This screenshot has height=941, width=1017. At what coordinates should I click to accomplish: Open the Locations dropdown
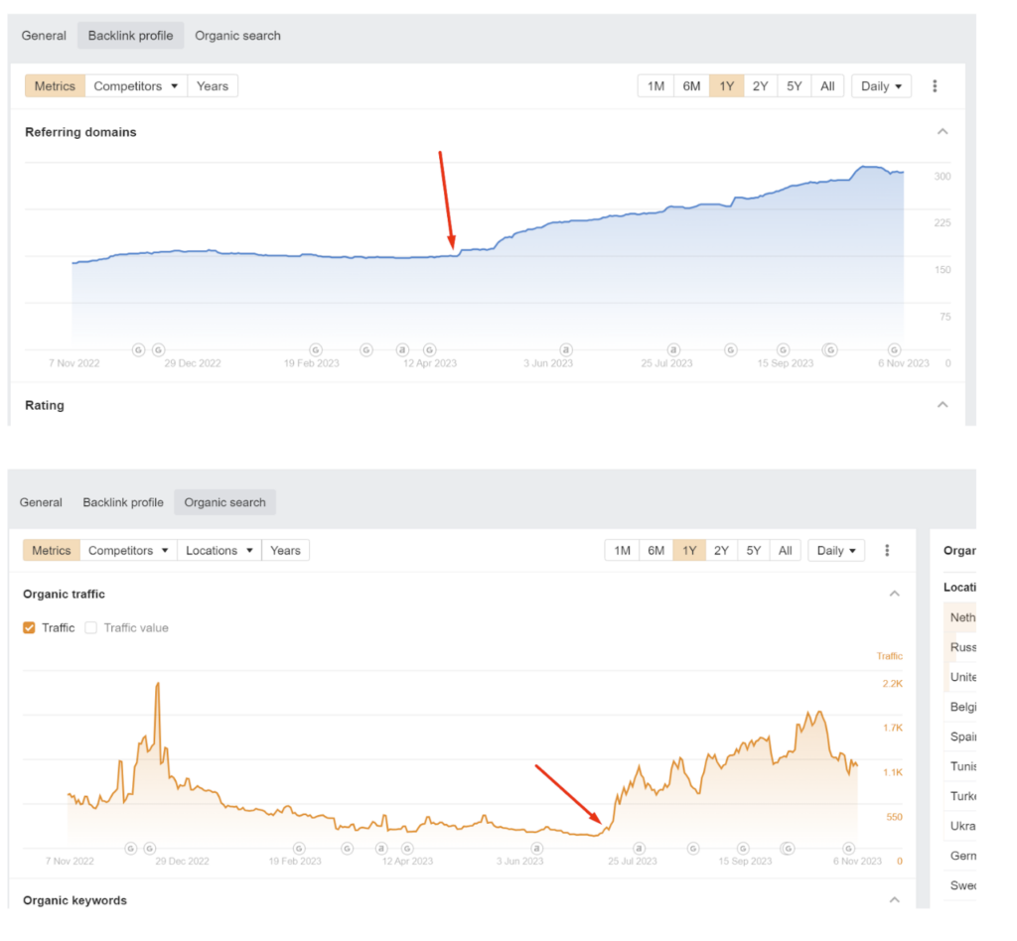click(218, 551)
